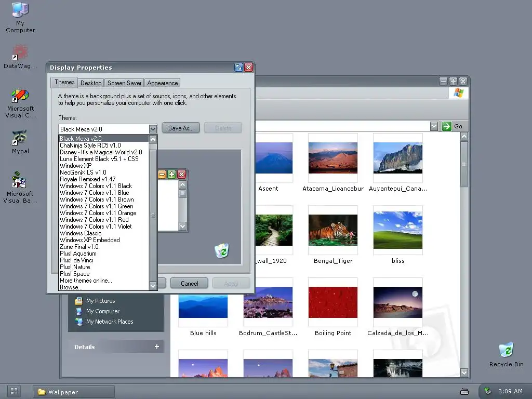Screen dimensions: 532x399
Task: Select Windows 7 Colors v1.1 Violet
Action: [103, 227]
